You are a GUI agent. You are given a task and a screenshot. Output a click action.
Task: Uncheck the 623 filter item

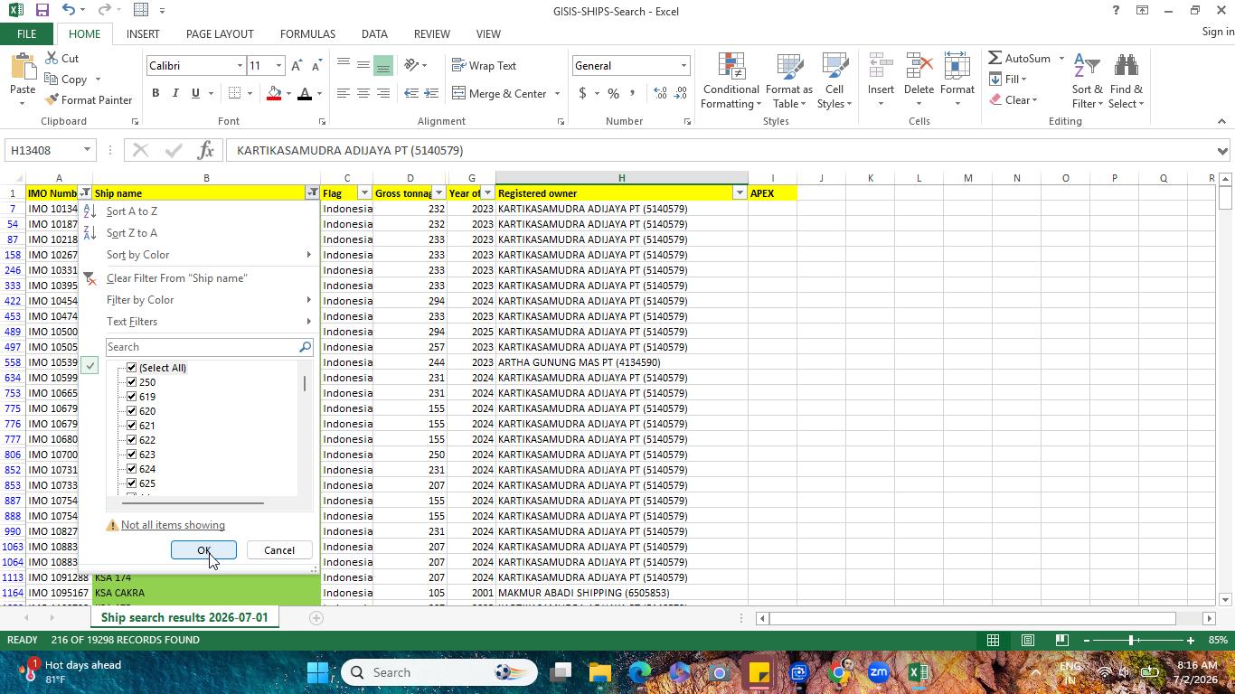coord(132,455)
